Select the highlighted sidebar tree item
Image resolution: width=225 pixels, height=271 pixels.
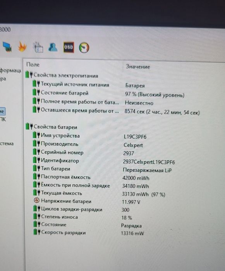[3, 111]
